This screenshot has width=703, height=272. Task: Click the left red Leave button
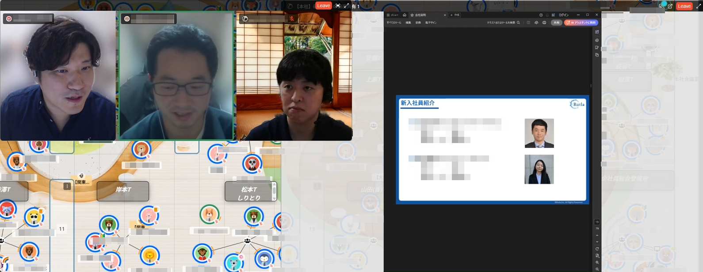[x=323, y=6]
